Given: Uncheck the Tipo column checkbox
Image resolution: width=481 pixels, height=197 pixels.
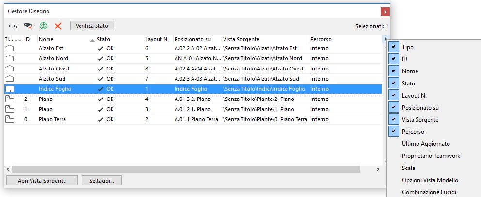Looking at the screenshot, I should pyautogui.click(x=393, y=47).
